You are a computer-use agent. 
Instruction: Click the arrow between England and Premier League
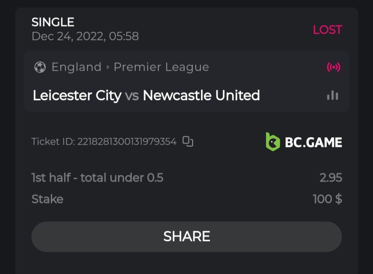(x=108, y=67)
